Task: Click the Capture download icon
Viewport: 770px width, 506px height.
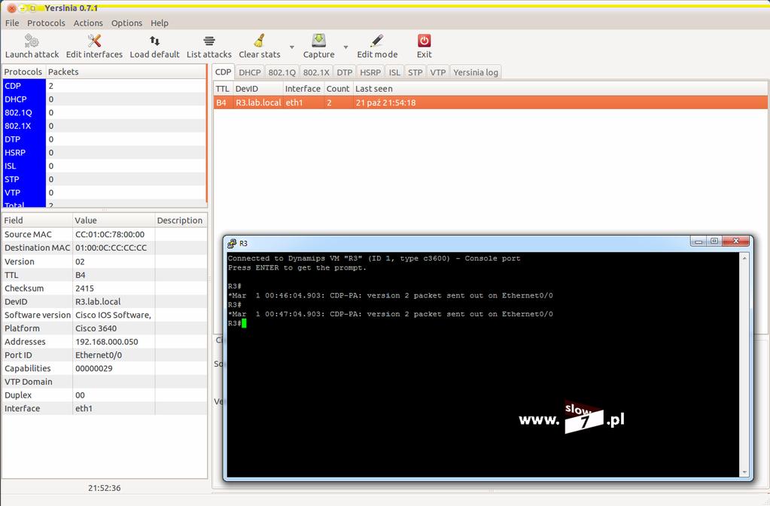Action: click(318, 41)
